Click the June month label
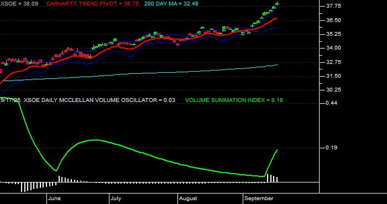The height and width of the screenshot is (204, 387). (54, 198)
